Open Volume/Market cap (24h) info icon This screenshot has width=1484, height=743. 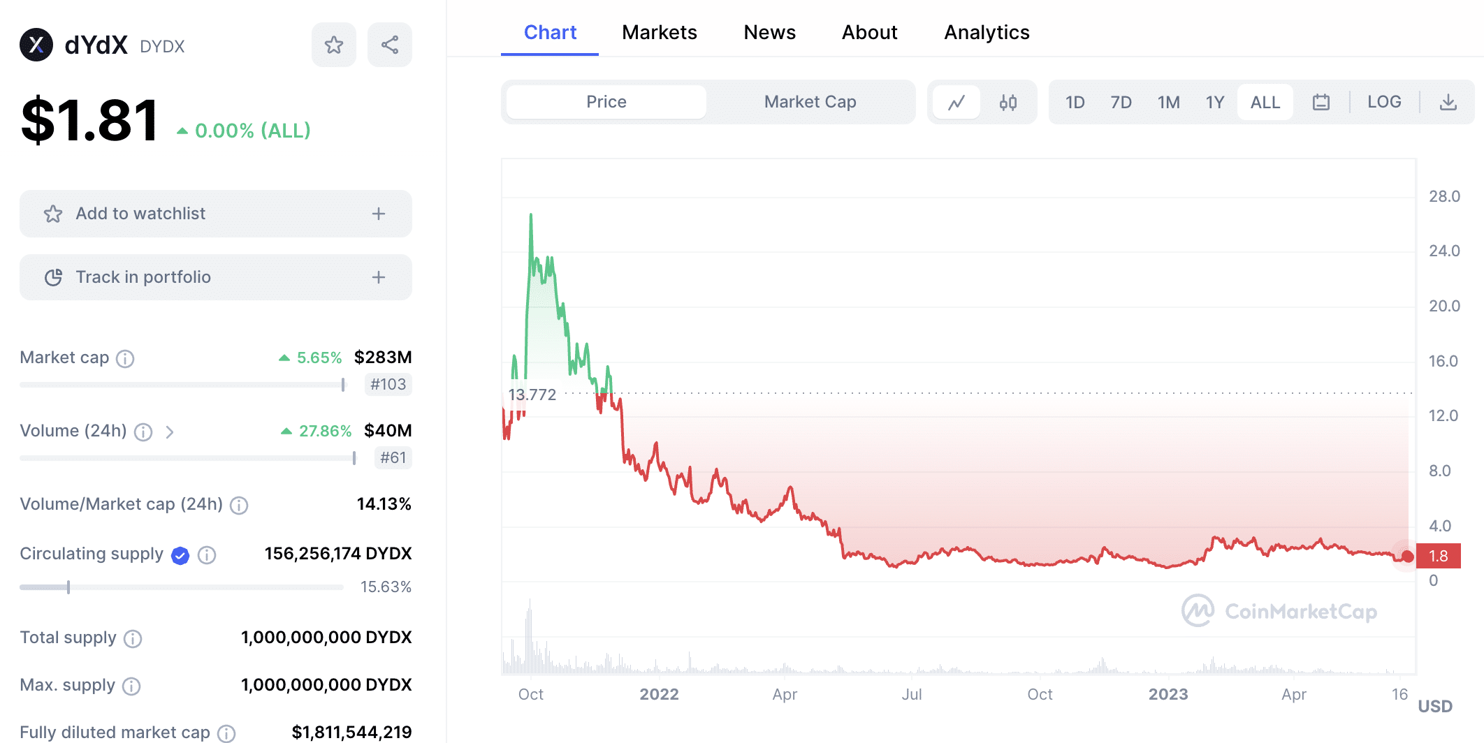[239, 506]
